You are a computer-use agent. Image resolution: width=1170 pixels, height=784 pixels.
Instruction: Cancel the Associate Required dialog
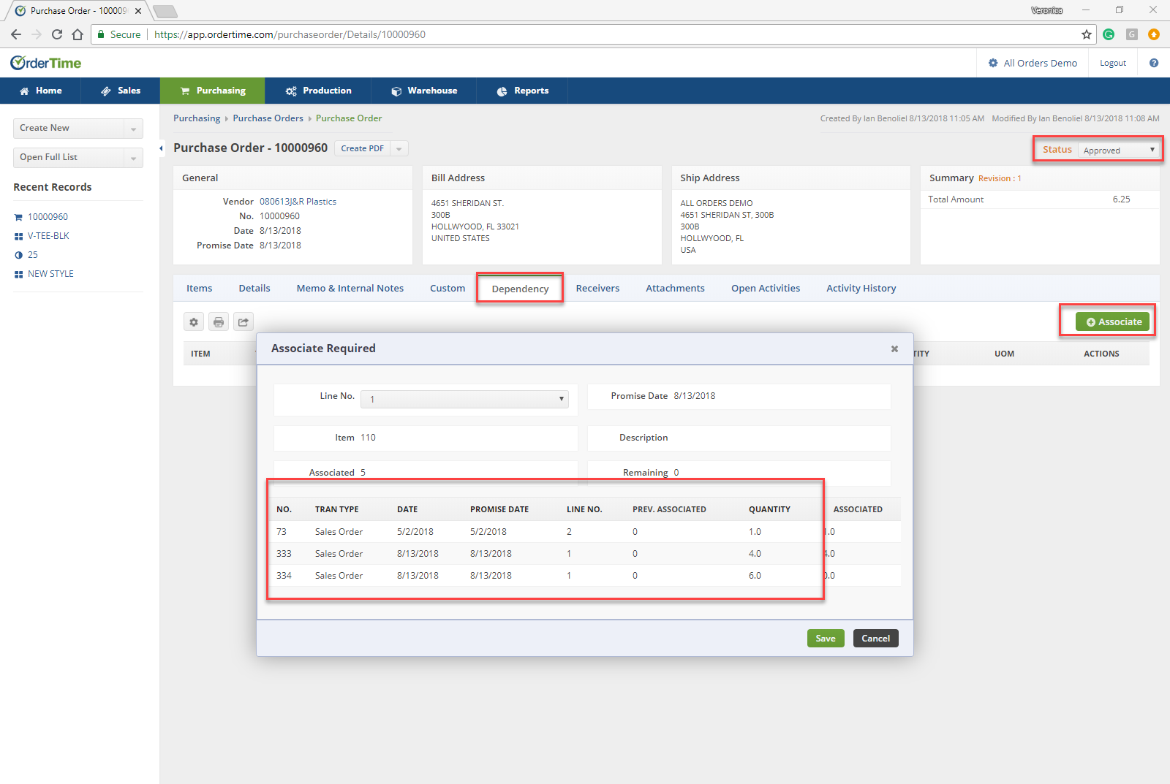pos(875,639)
